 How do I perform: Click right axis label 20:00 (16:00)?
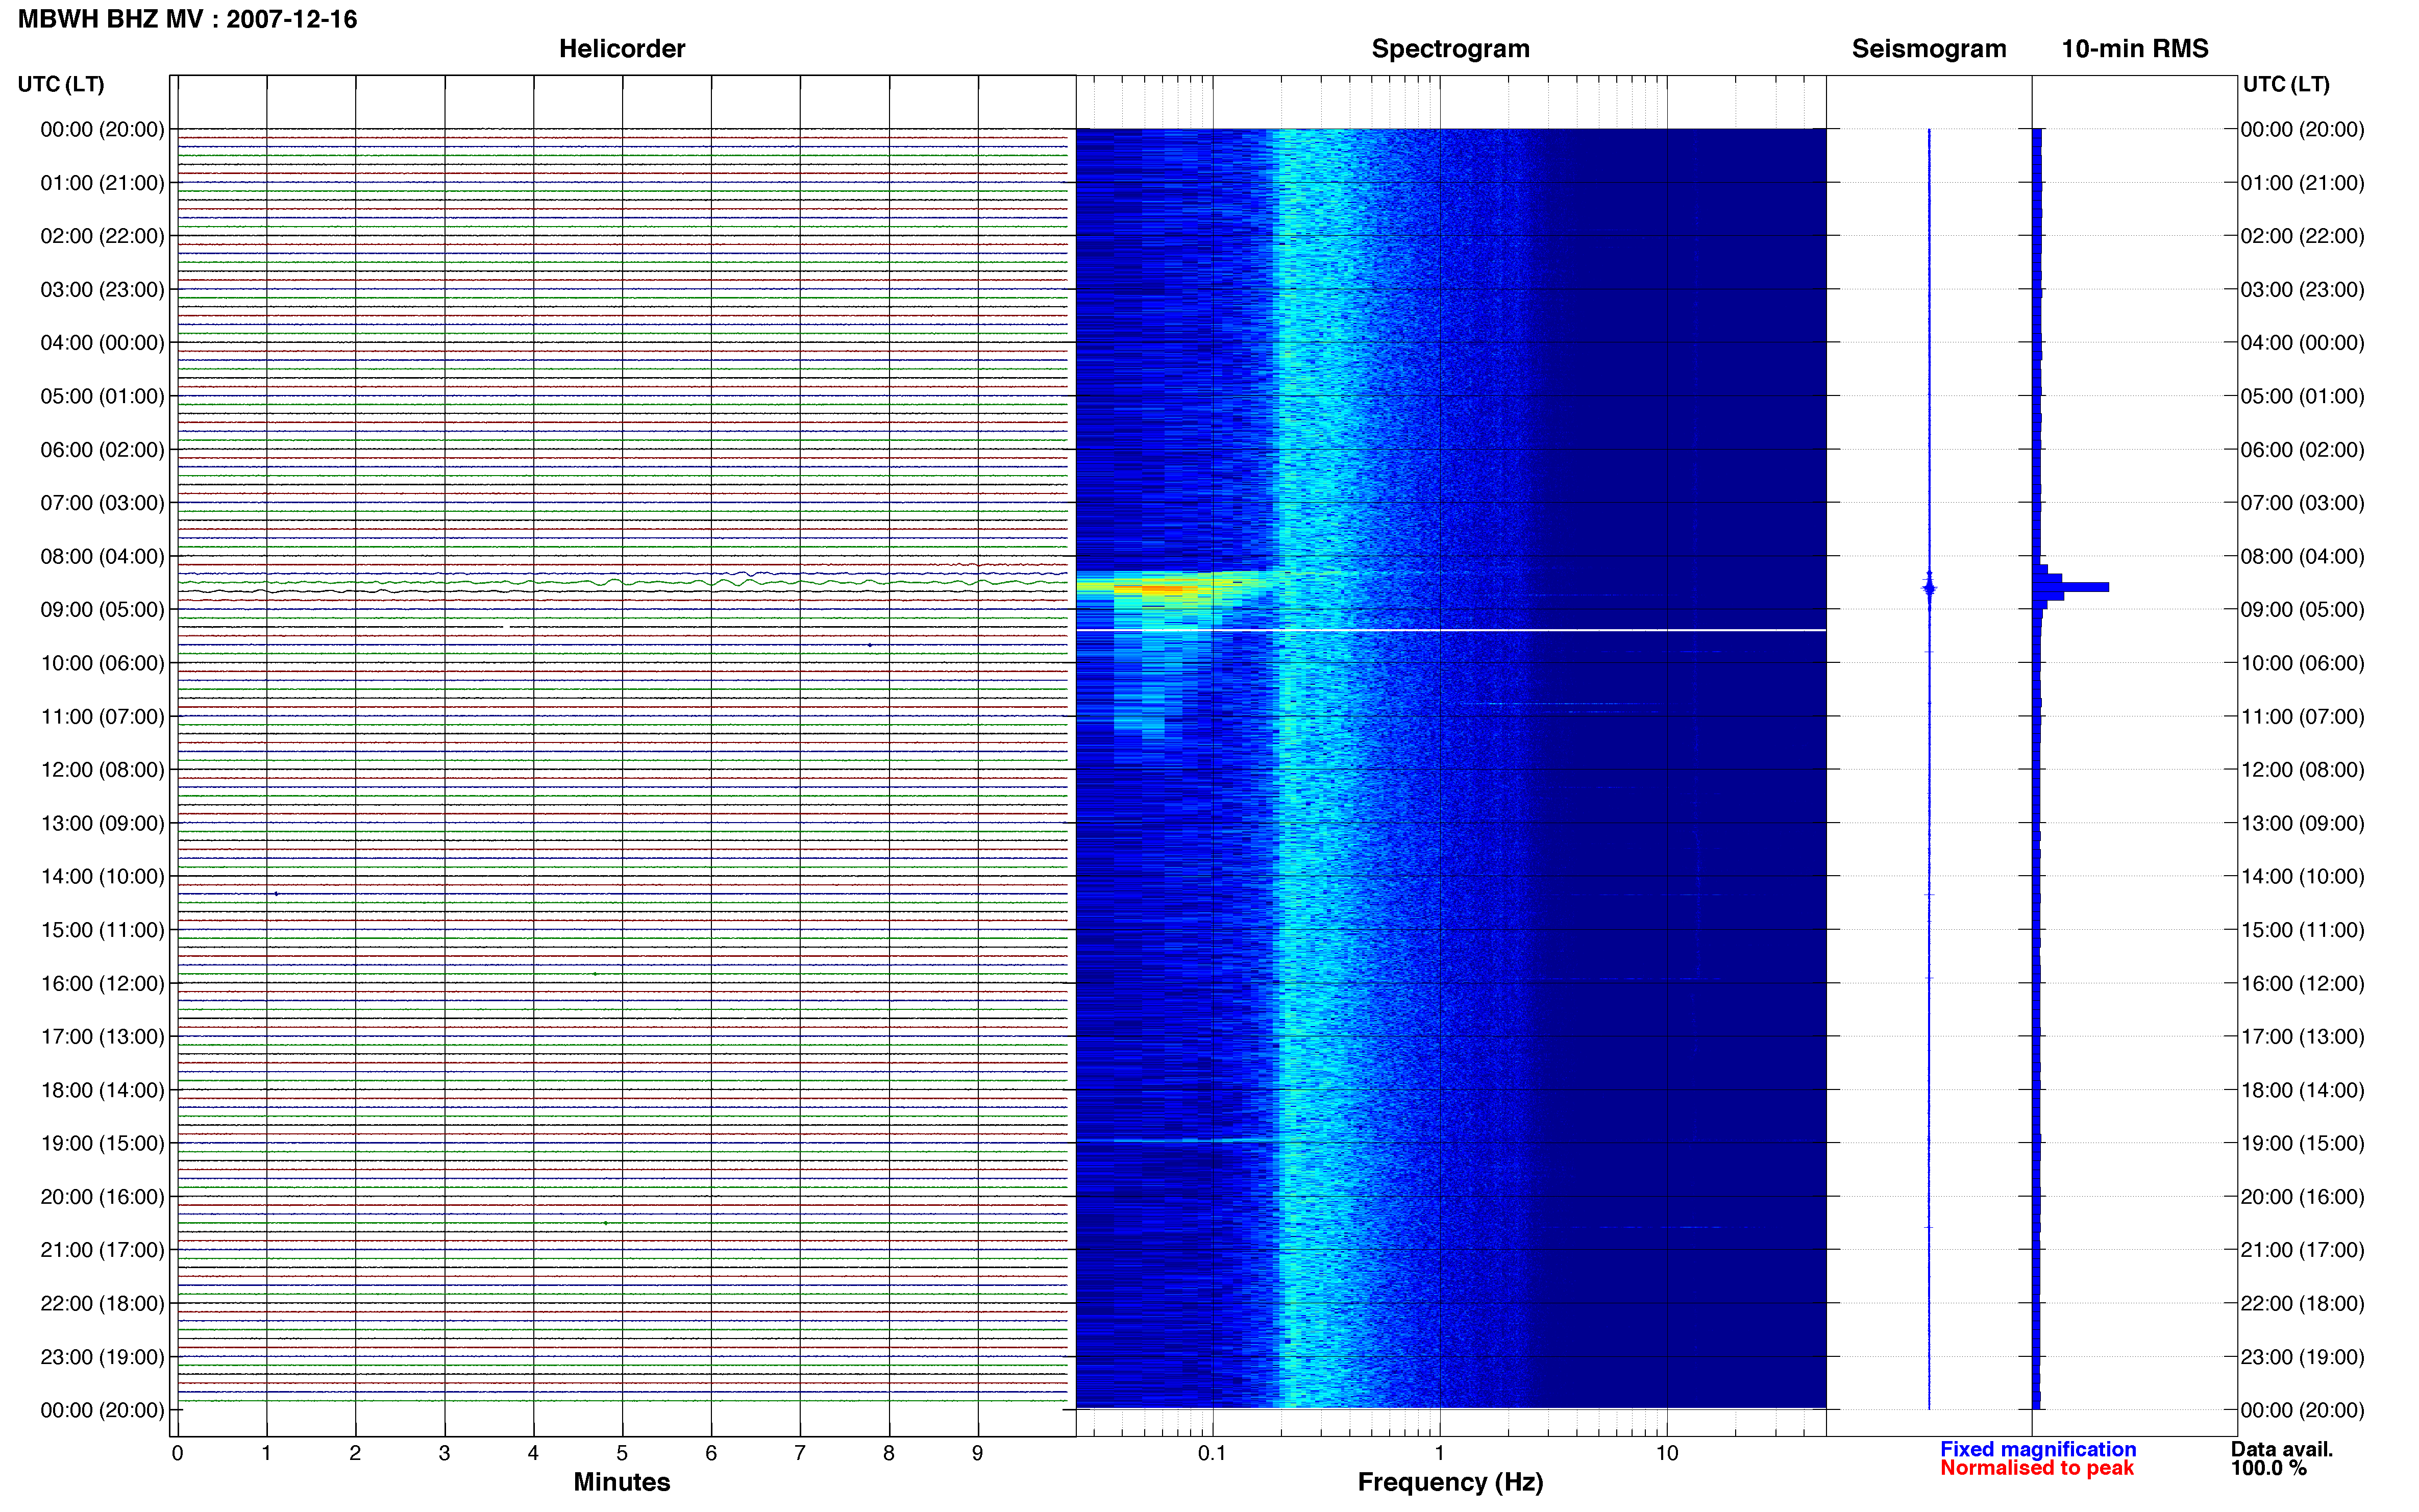coord(2302,1197)
